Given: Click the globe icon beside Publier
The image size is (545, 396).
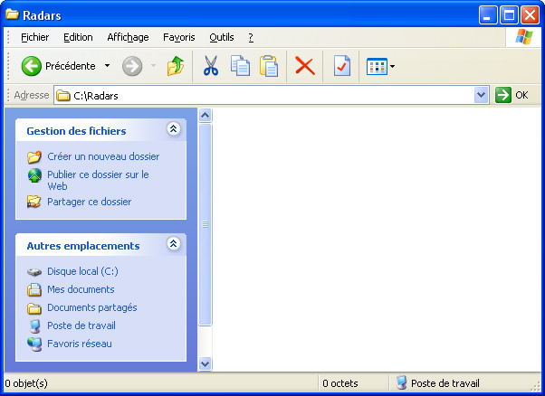Looking at the screenshot, I should 34,175.
